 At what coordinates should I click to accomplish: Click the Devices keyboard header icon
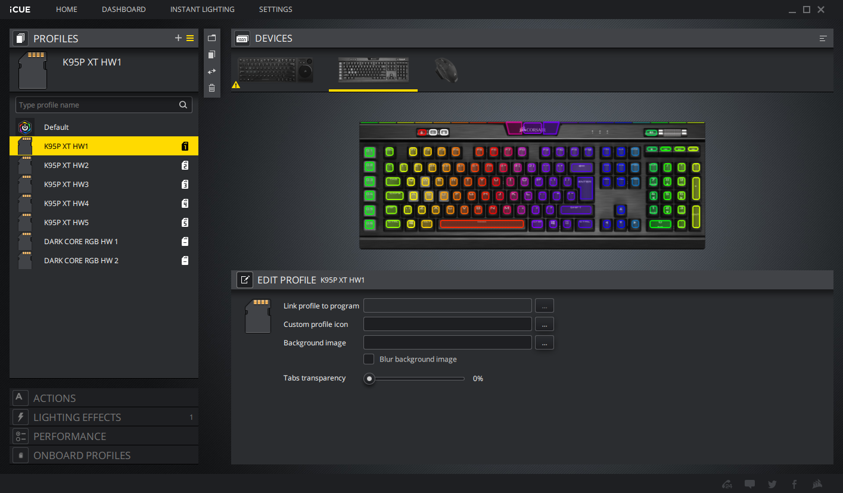[x=242, y=39]
